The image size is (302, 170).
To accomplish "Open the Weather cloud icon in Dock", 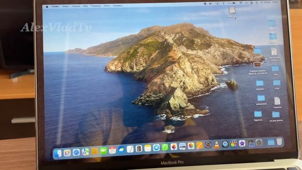I will [x=121, y=150].
